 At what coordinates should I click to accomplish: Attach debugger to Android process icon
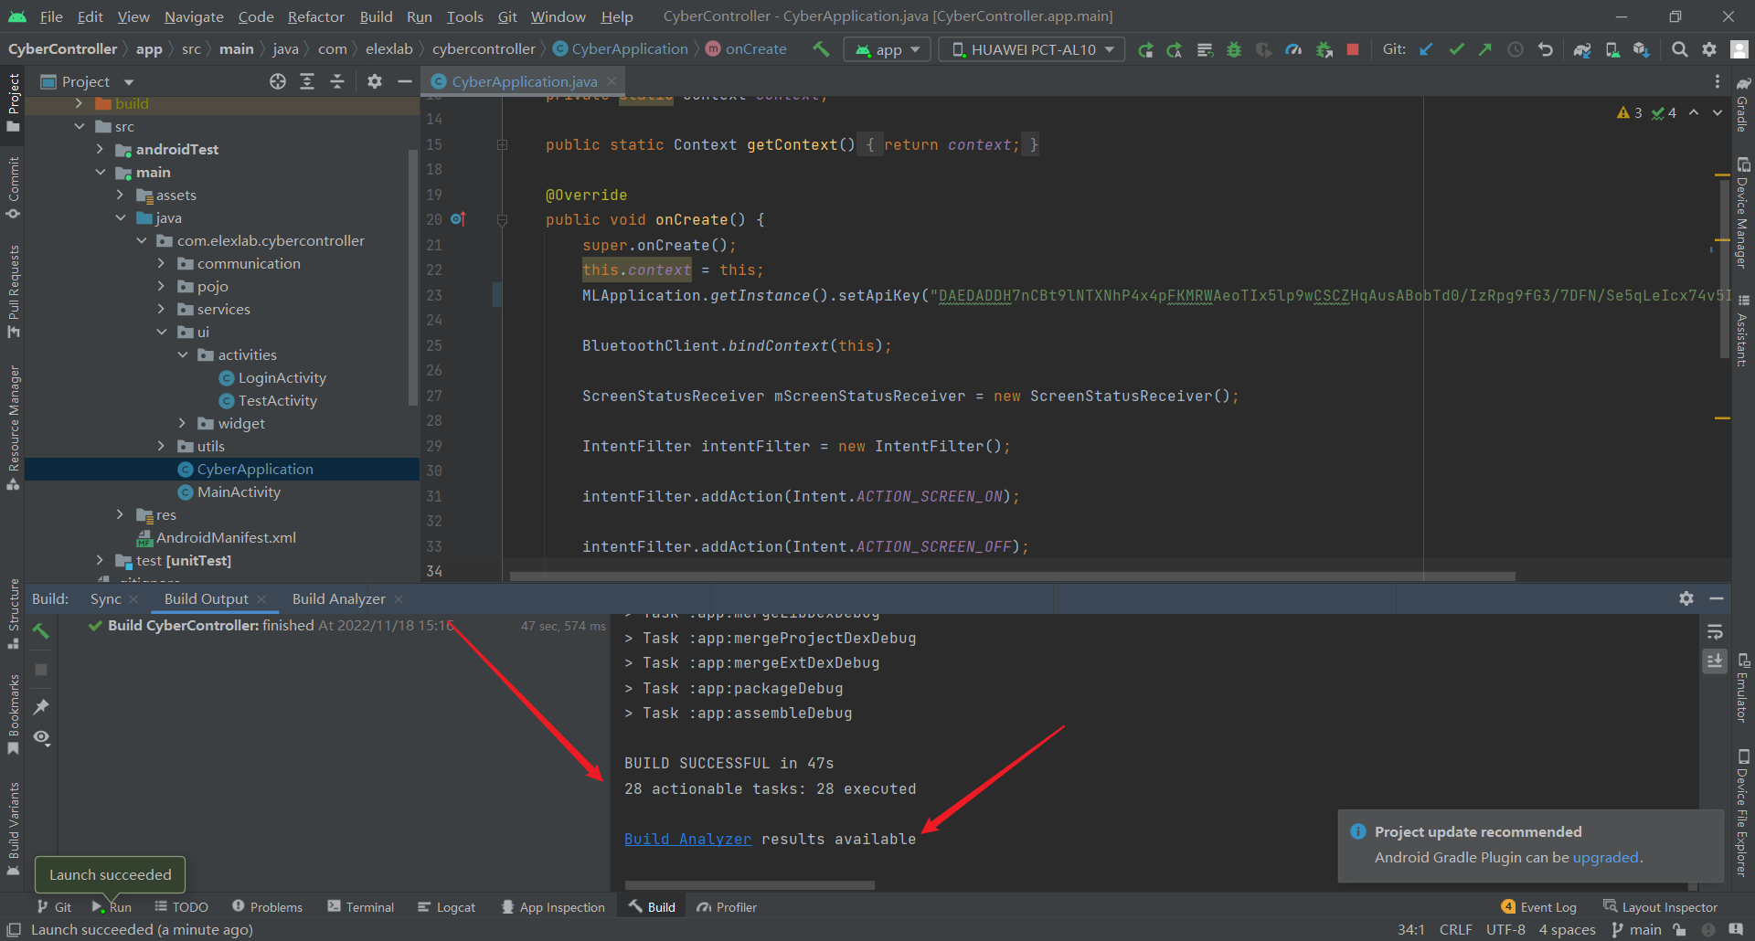1324,49
